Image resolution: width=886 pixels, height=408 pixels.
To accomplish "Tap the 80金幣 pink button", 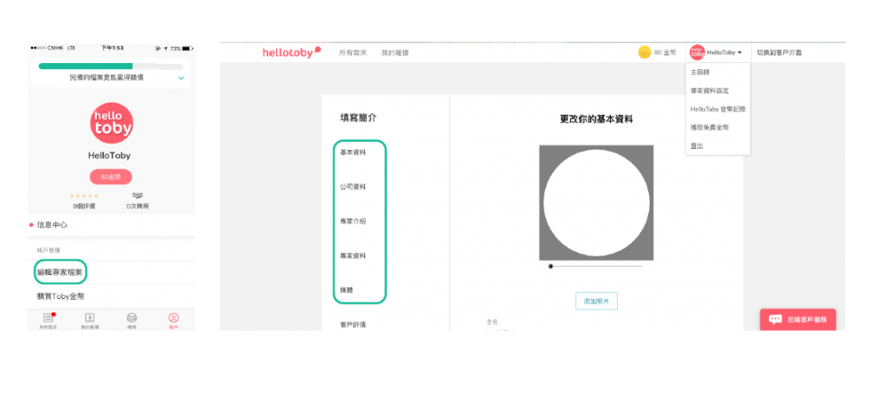I will (111, 176).
